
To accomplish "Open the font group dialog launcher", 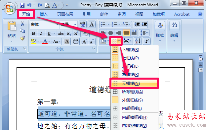I will click(x=94, y=48).
